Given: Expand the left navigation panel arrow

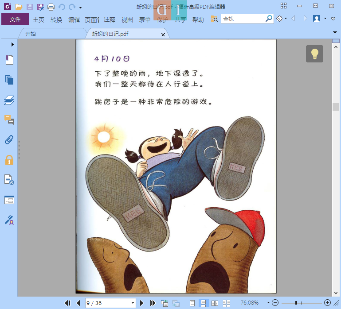Looking at the screenshot, I should [12, 45].
